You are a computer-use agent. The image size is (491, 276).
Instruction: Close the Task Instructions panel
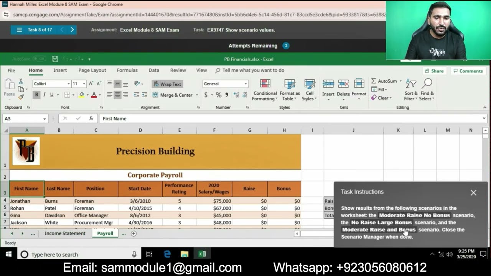[473, 193]
